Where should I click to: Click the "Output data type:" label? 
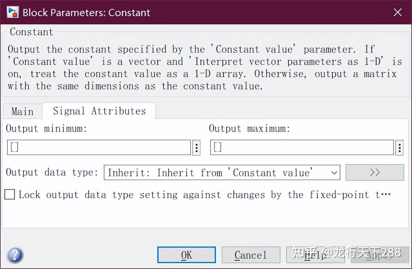point(52,172)
